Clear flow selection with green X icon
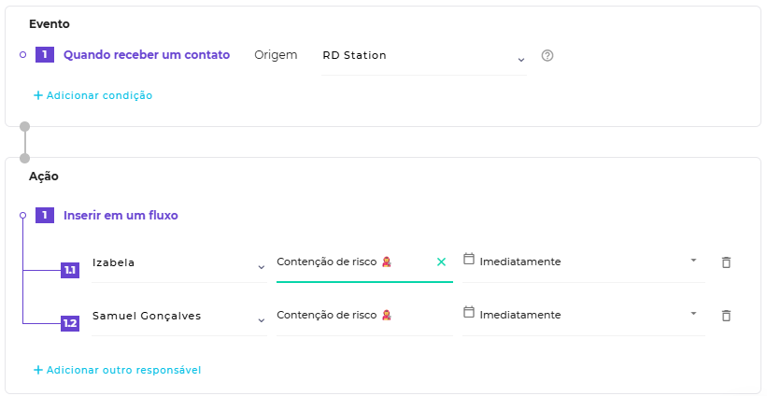This screenshot has width=767, height=396. click(441, 262)
